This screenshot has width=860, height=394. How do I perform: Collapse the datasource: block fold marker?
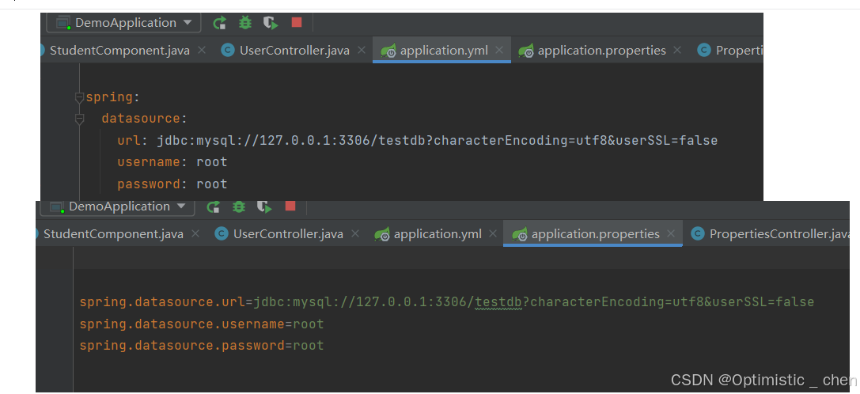tap(80, 119)
